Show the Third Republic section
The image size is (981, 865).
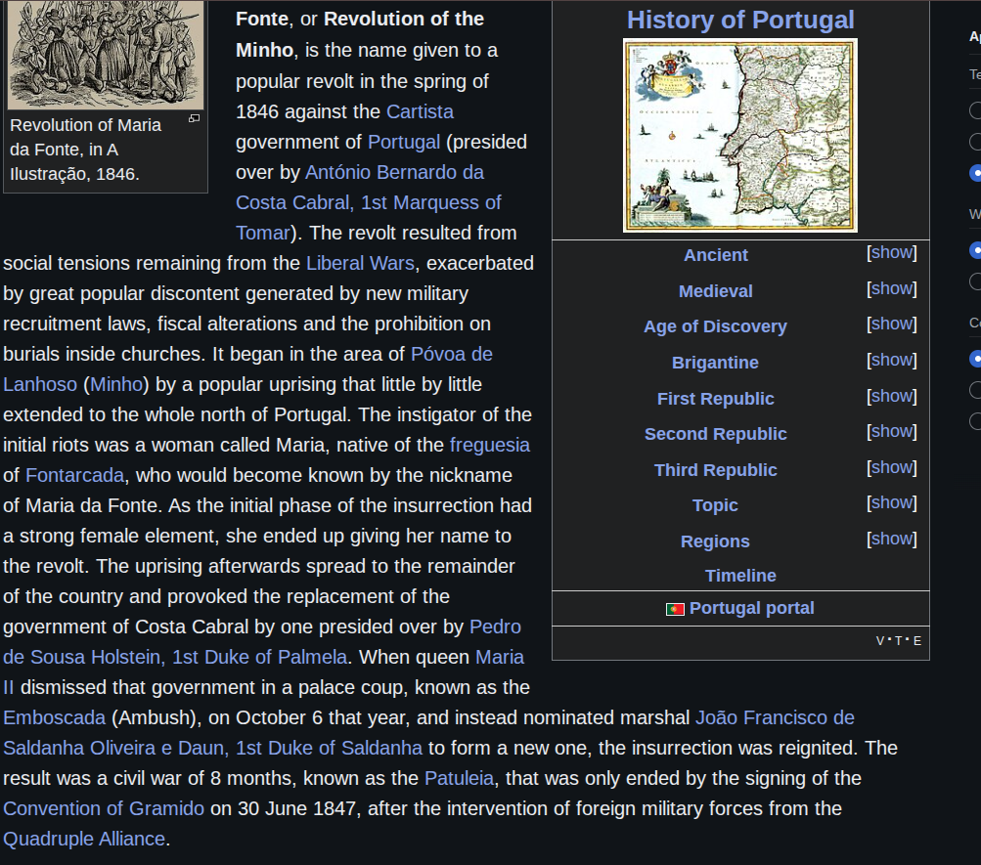(892, 467)
